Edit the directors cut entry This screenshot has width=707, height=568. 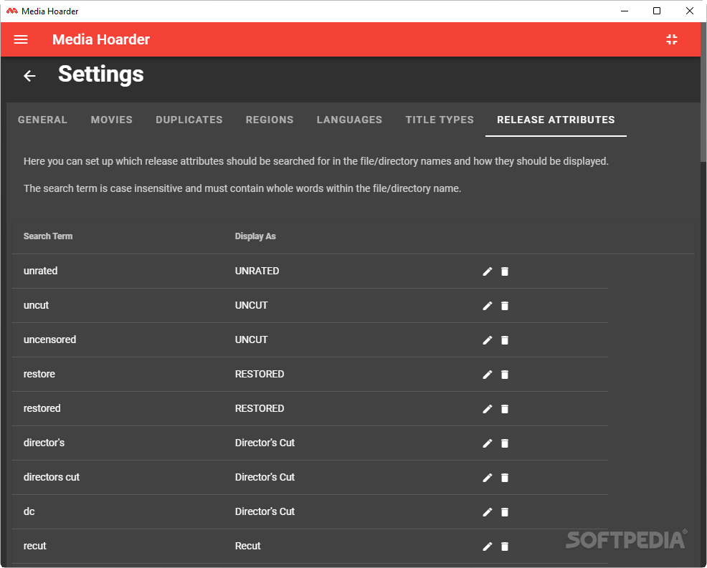click(487, 477)
